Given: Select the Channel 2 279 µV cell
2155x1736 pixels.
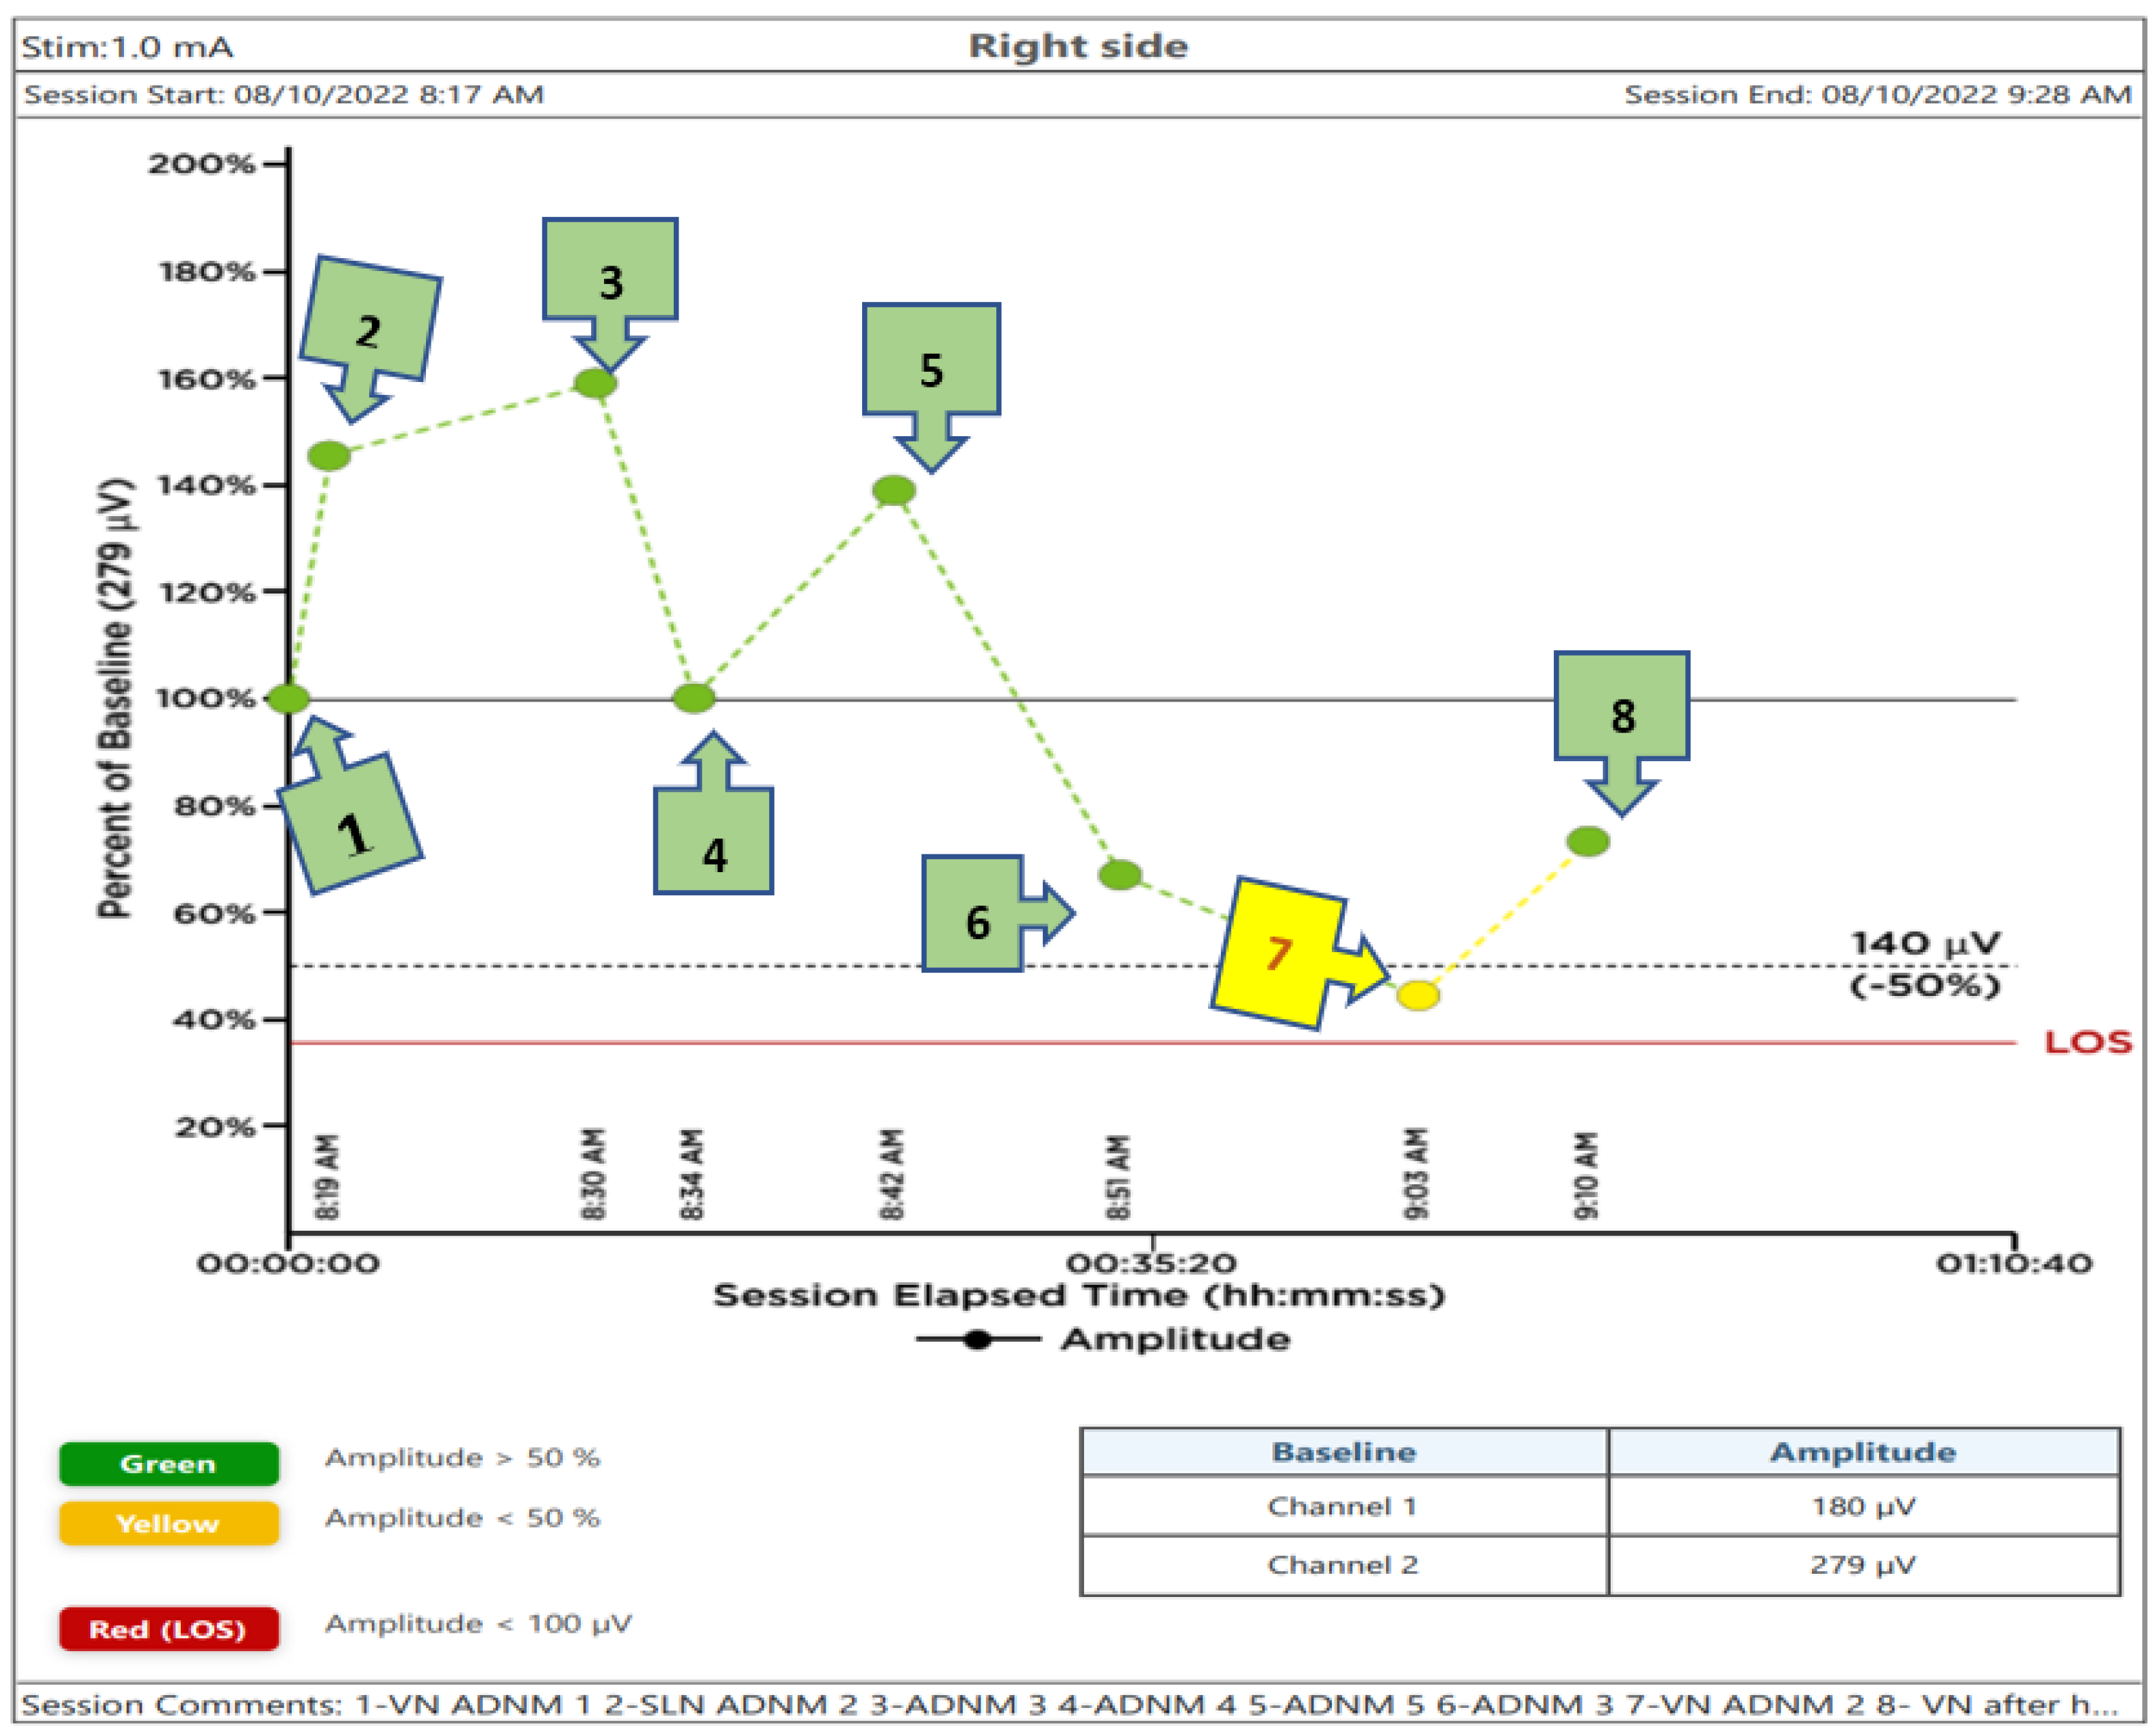Looking at the screenshot, I should tap(1862, 1564).
